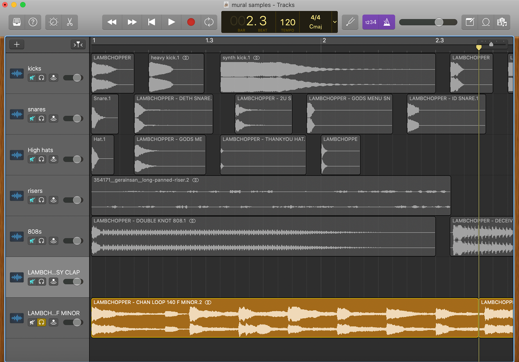Select the LAMBCH...F MINOR track icon
Screen dimensions: 519x362
(17, 318)
